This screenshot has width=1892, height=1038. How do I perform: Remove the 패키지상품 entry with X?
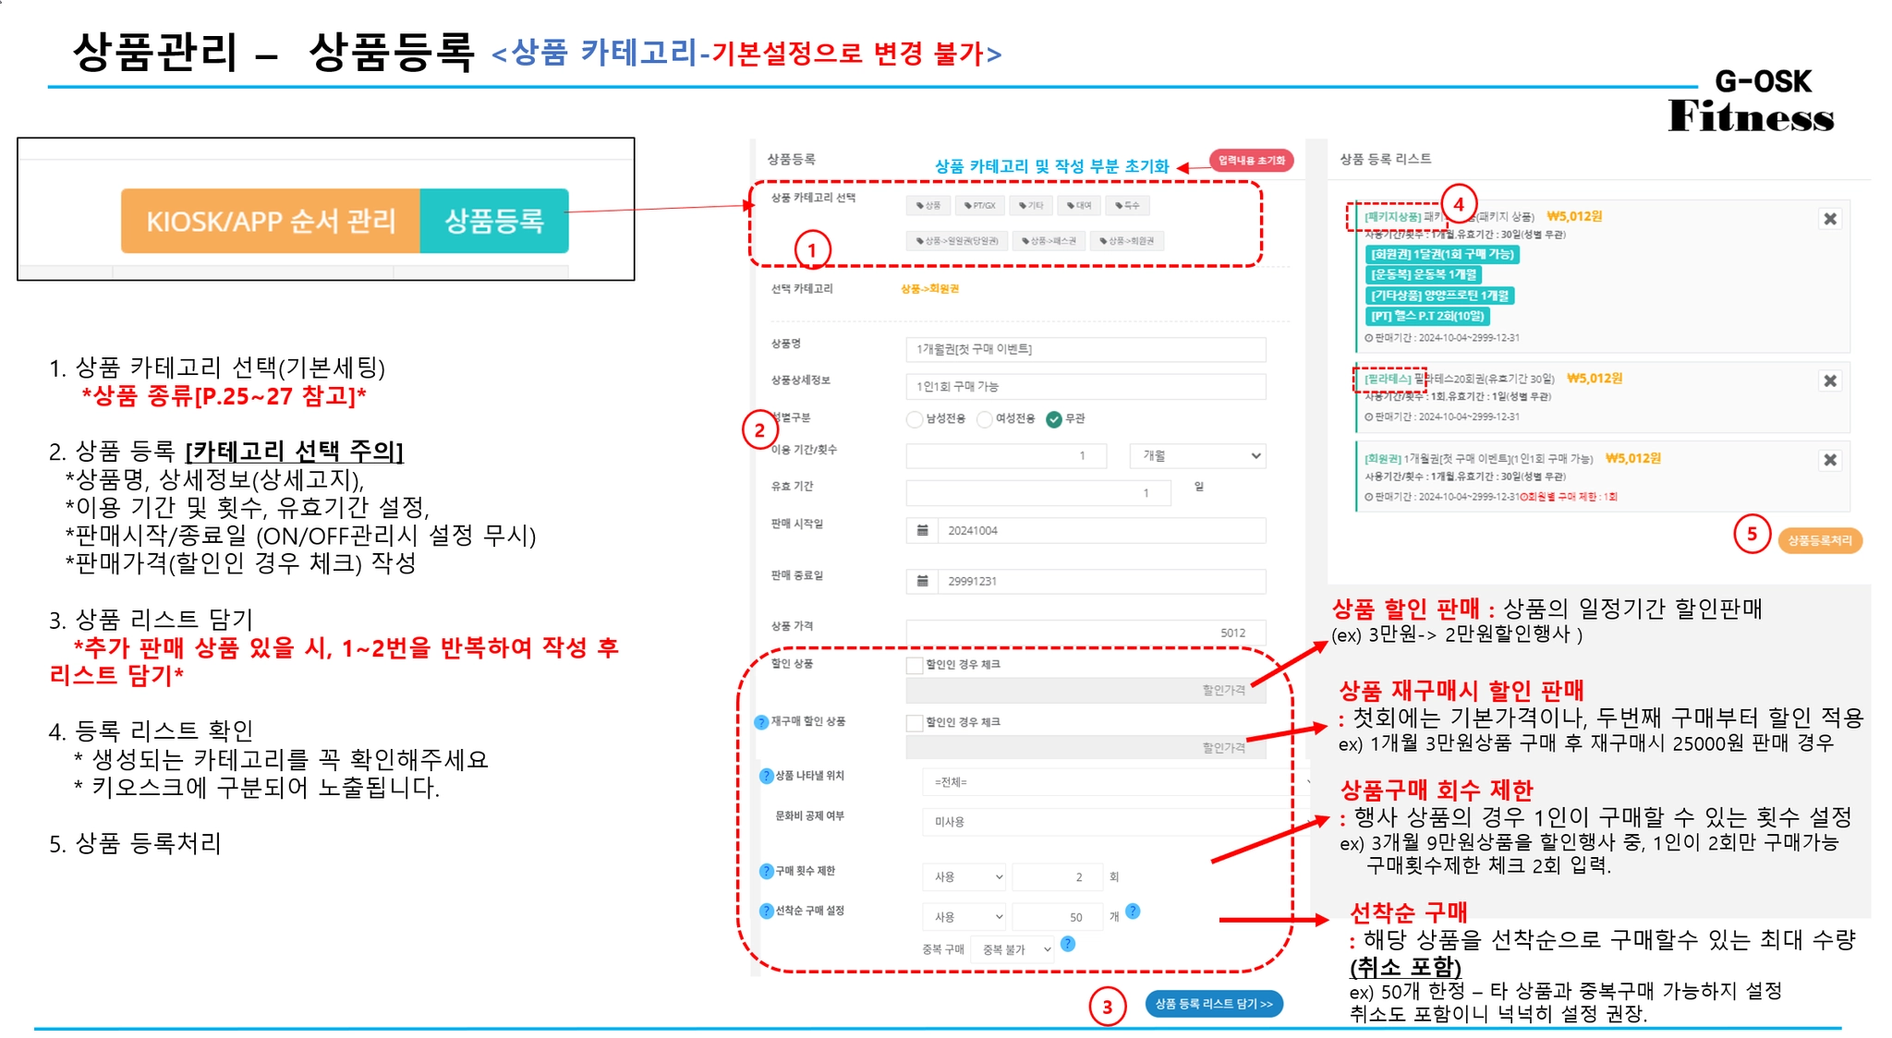coord(1829,219)
